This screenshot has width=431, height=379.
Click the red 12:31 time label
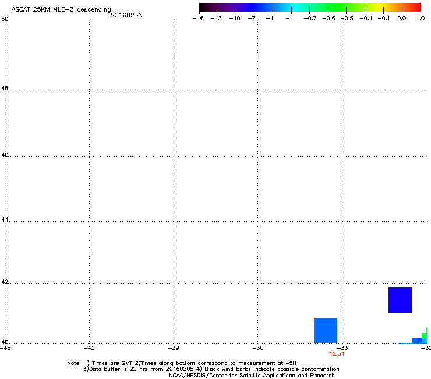click(x=337, y=354)
